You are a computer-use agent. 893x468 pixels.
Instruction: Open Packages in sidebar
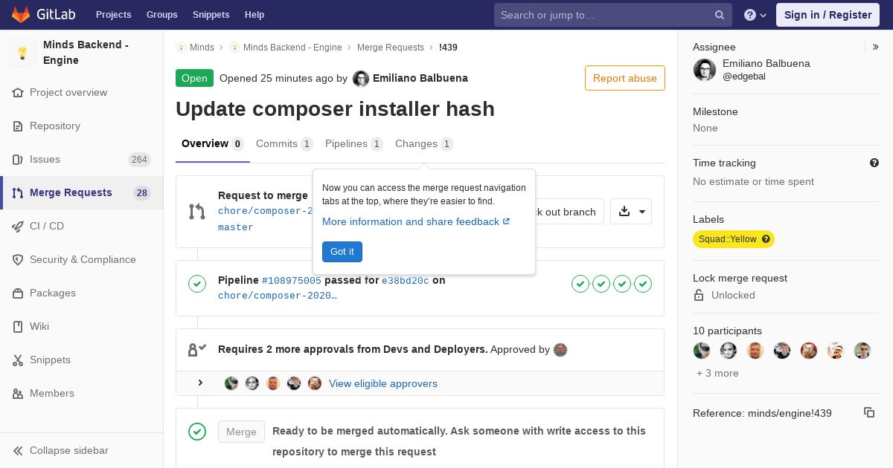pyautogui.click(x=82, y=293)
